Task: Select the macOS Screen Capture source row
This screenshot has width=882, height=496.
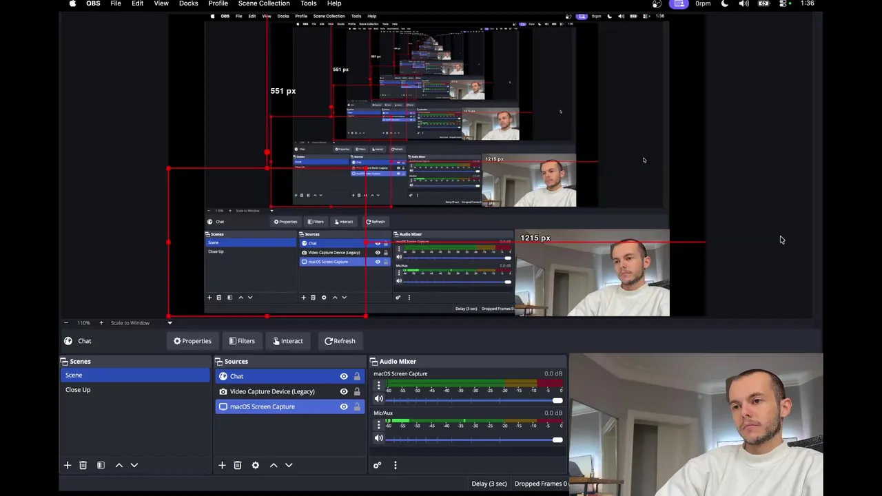Action: point(290,406)
